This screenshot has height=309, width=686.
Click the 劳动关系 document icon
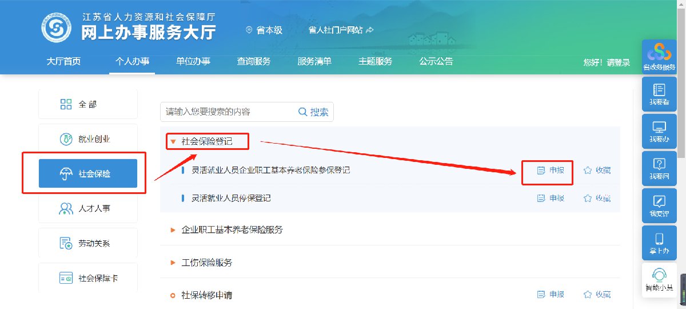click(66, 243)
